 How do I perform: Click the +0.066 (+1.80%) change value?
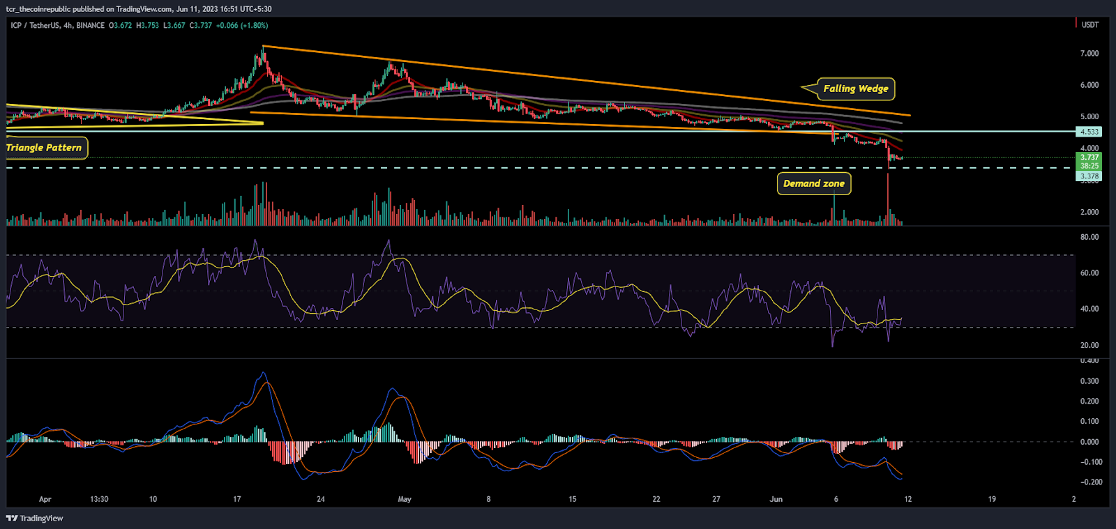(242, 25)
